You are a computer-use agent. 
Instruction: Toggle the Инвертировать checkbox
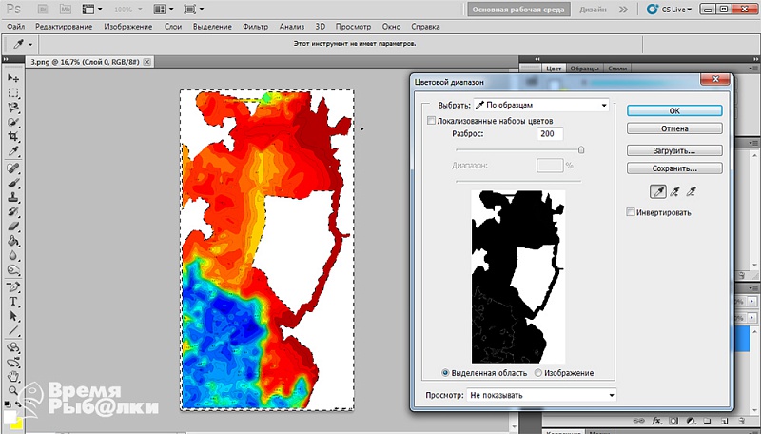click(x=631, y=212)
